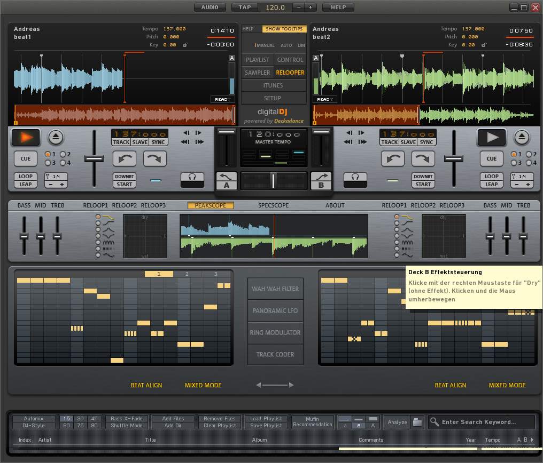Choose Deck A first filter type radio
Screen dimensions: 543x463
pyautogui.click(x=98, y=217)
